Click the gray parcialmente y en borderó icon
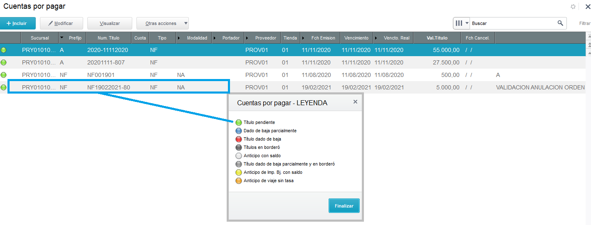591x225 pixels. tap(238, 164)
